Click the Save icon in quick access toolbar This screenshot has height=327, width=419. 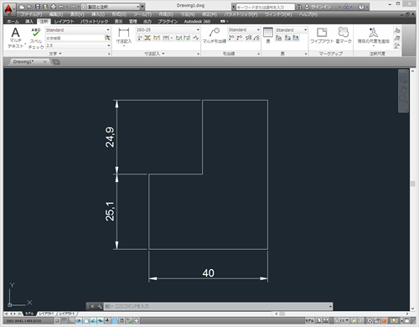click(x=38, y=7)
